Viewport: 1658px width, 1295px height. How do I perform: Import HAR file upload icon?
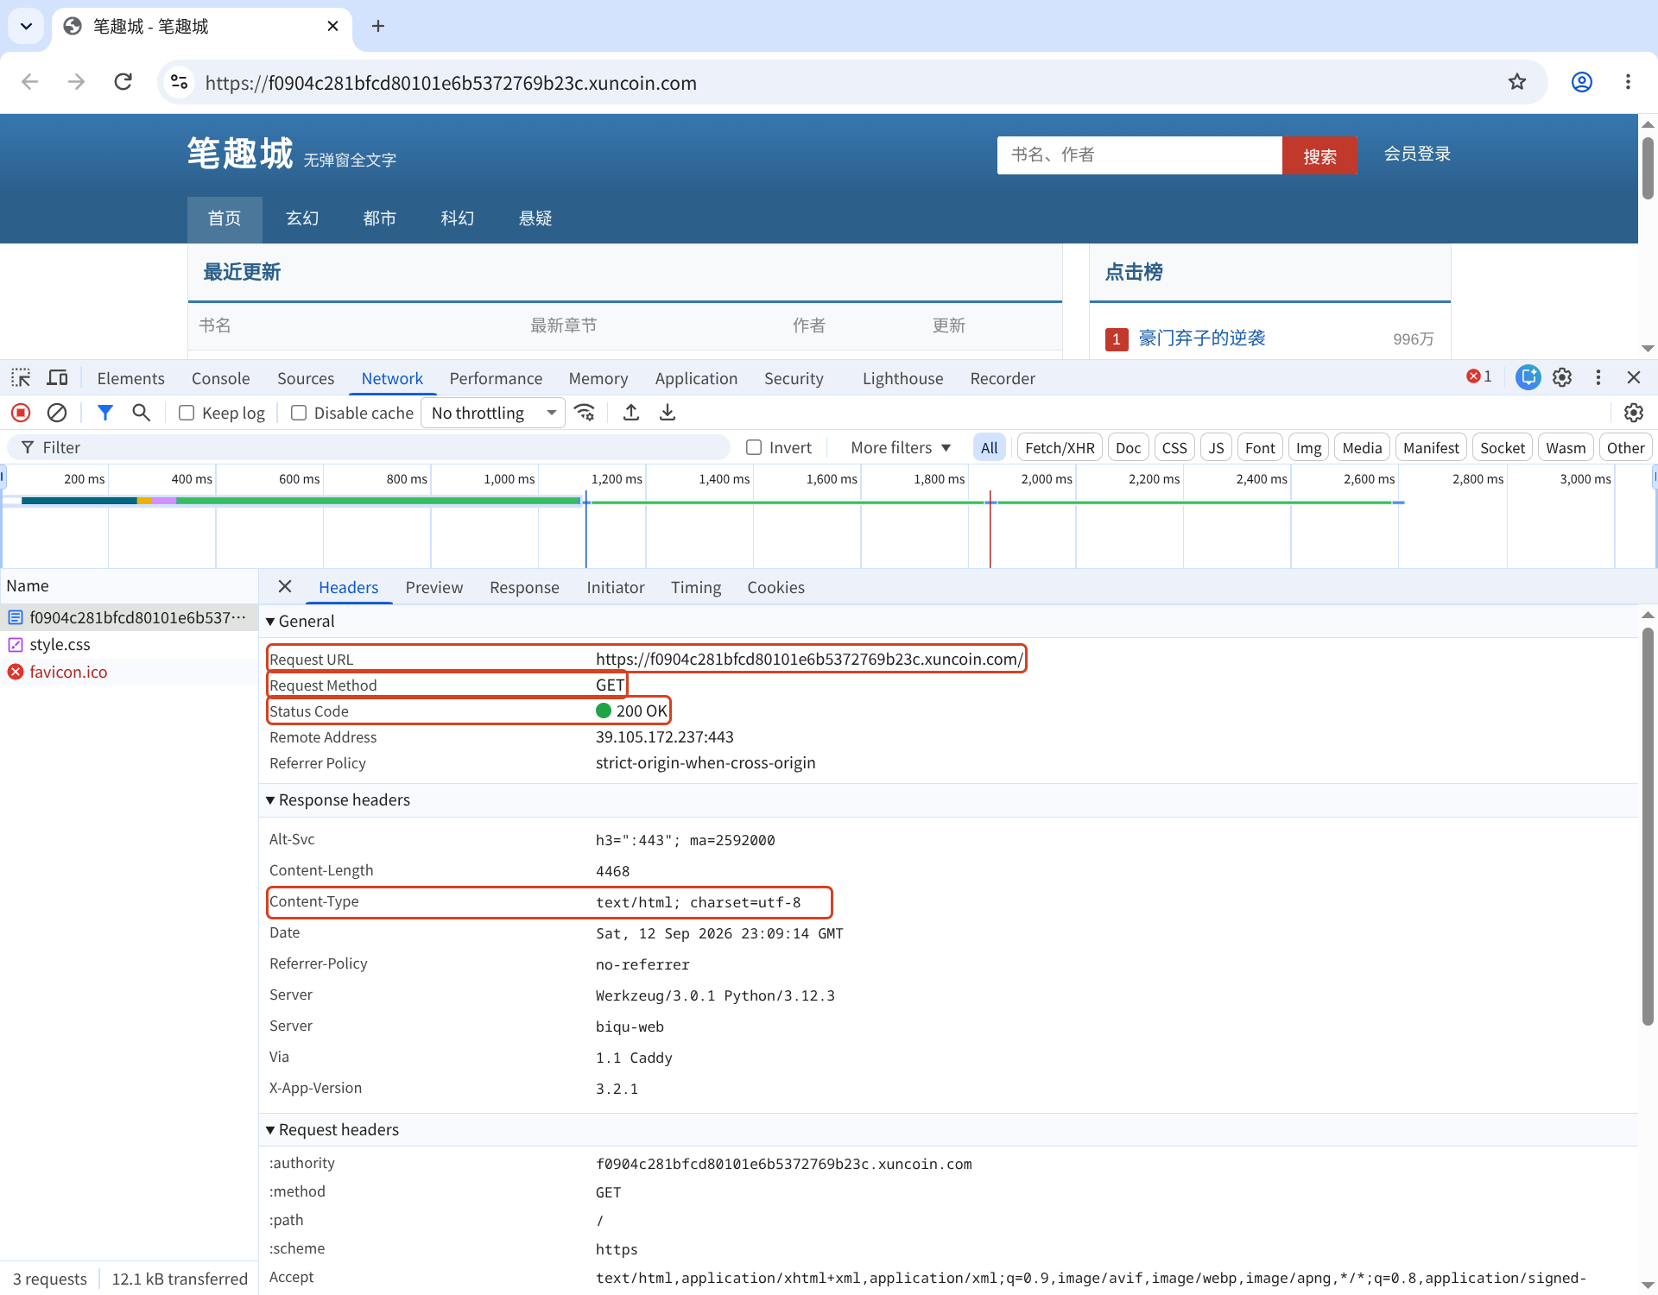631,413
